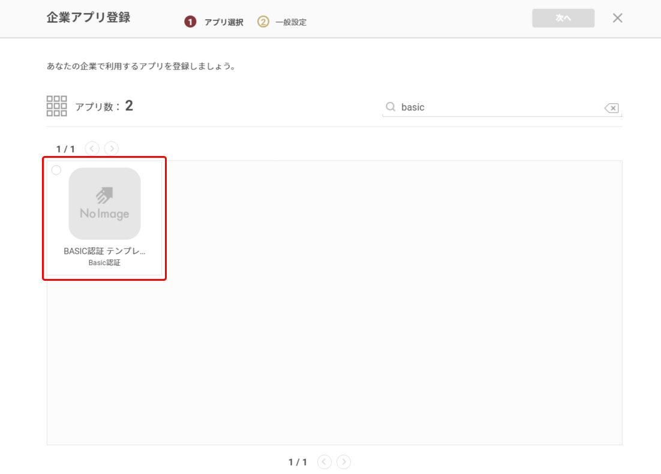The image size is (661, 474).
Task: Select the radio button on BASIC認証 card
Action: pyautogui.click(x=56, y=170)
